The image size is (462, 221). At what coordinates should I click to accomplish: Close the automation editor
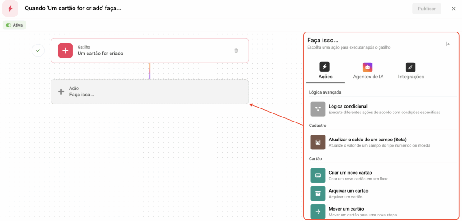[x=453, y=9]
